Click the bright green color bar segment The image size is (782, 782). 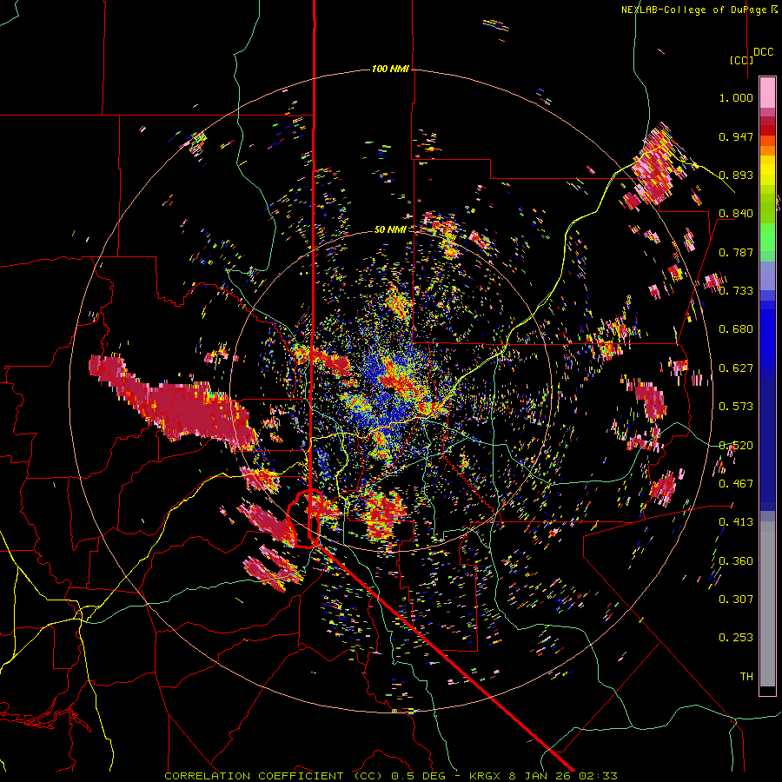coord(767,238)
